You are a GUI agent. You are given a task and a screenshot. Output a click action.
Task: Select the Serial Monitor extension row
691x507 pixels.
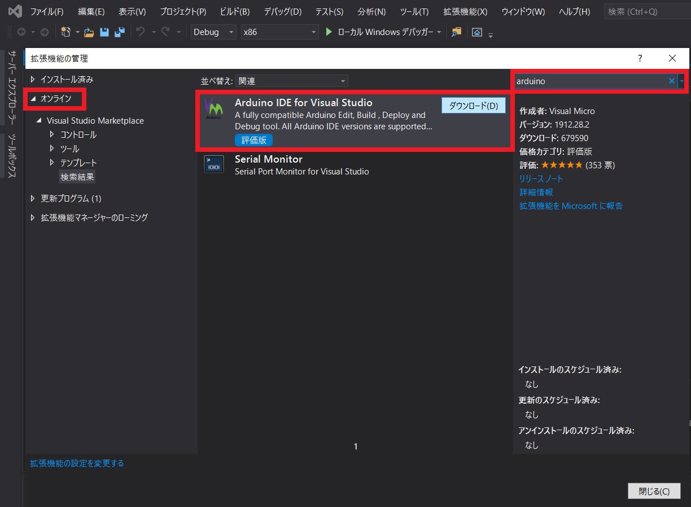click(x=354, y=164)
